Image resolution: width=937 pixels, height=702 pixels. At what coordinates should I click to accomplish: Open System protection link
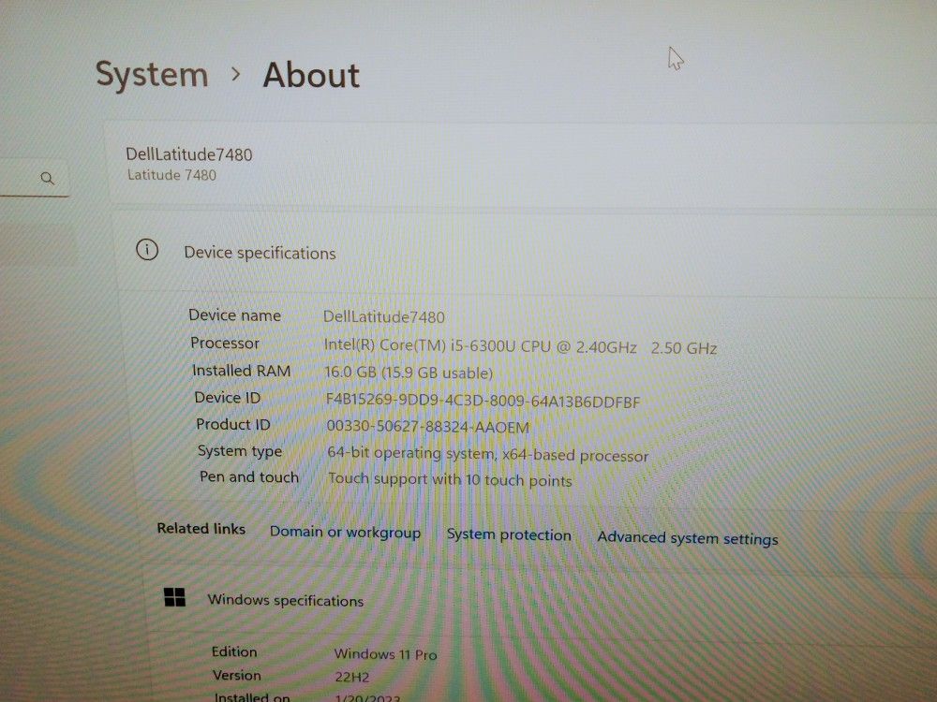click(x=509, y=534)
